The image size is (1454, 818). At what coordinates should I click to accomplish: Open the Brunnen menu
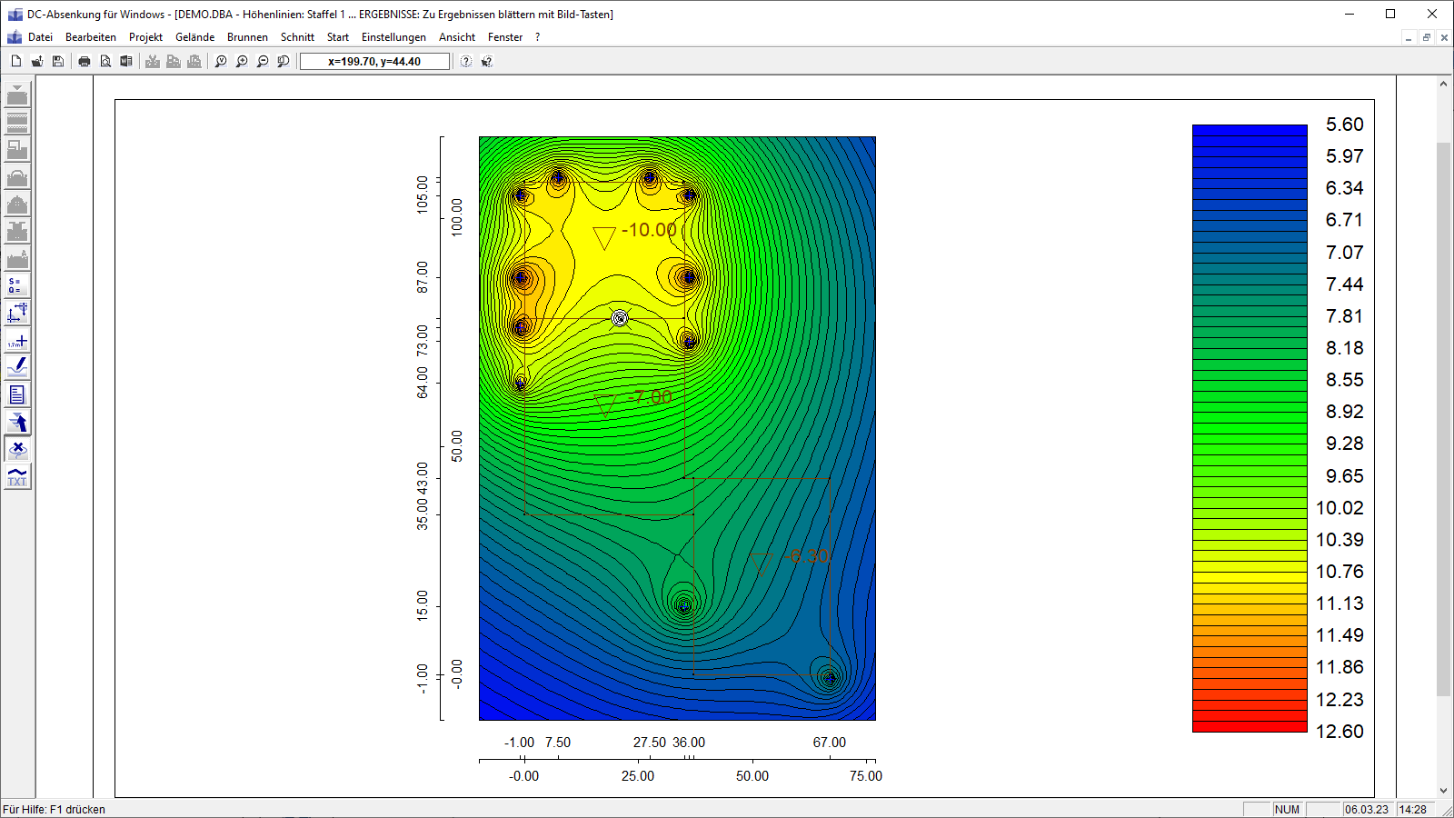click(247, 37)
